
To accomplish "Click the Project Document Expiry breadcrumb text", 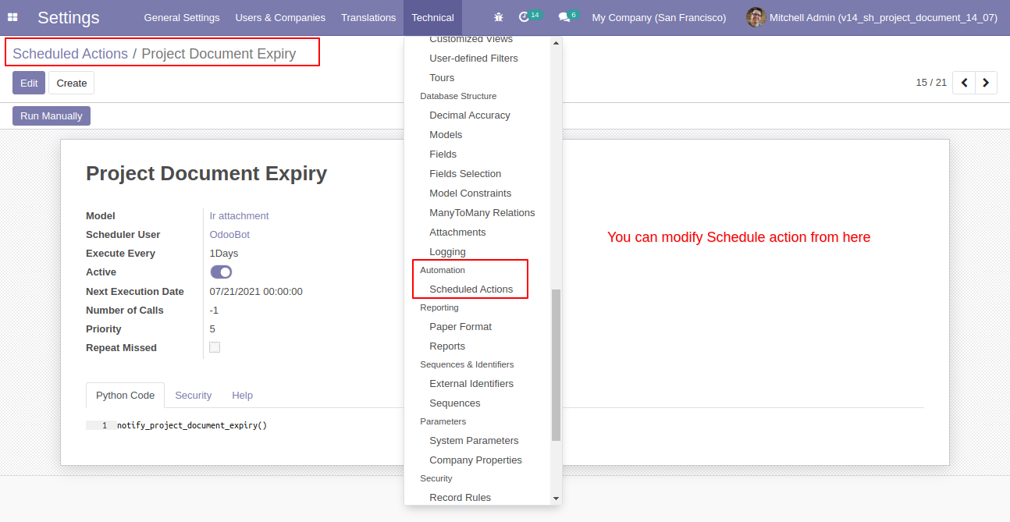I will coord(219,54).
